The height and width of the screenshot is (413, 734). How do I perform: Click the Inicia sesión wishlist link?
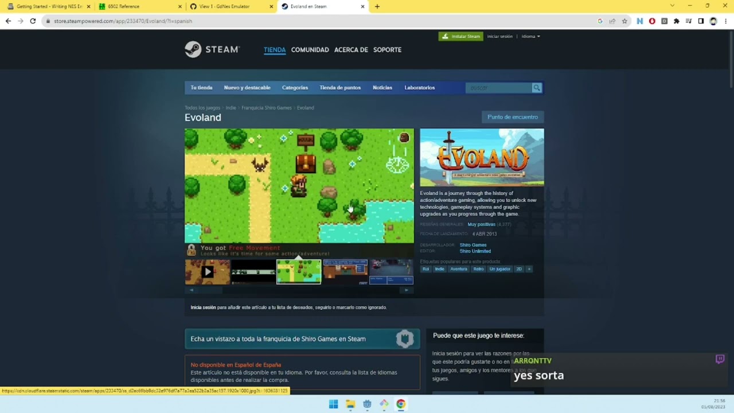[x=203, y=307]
